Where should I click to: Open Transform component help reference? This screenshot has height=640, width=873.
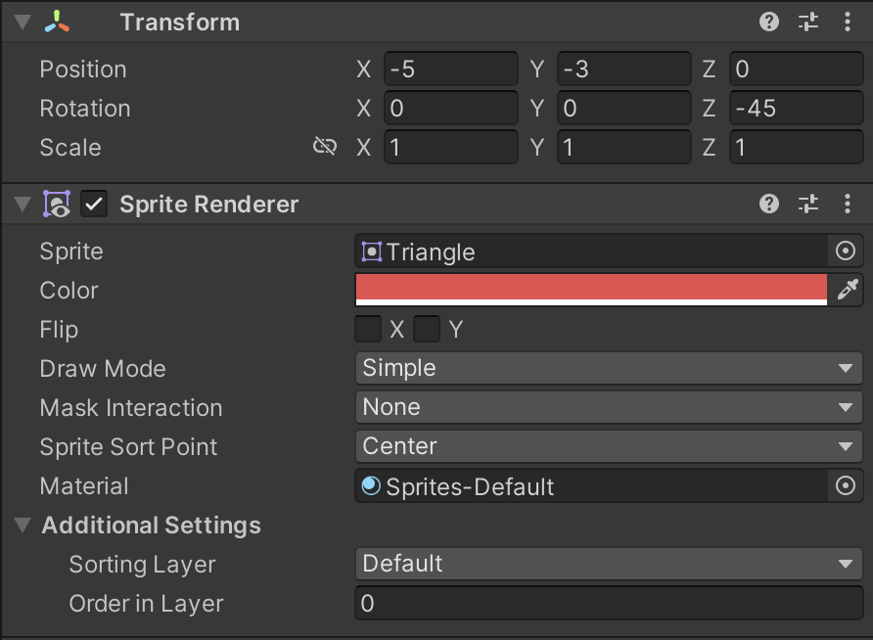[x=769, y=23]
